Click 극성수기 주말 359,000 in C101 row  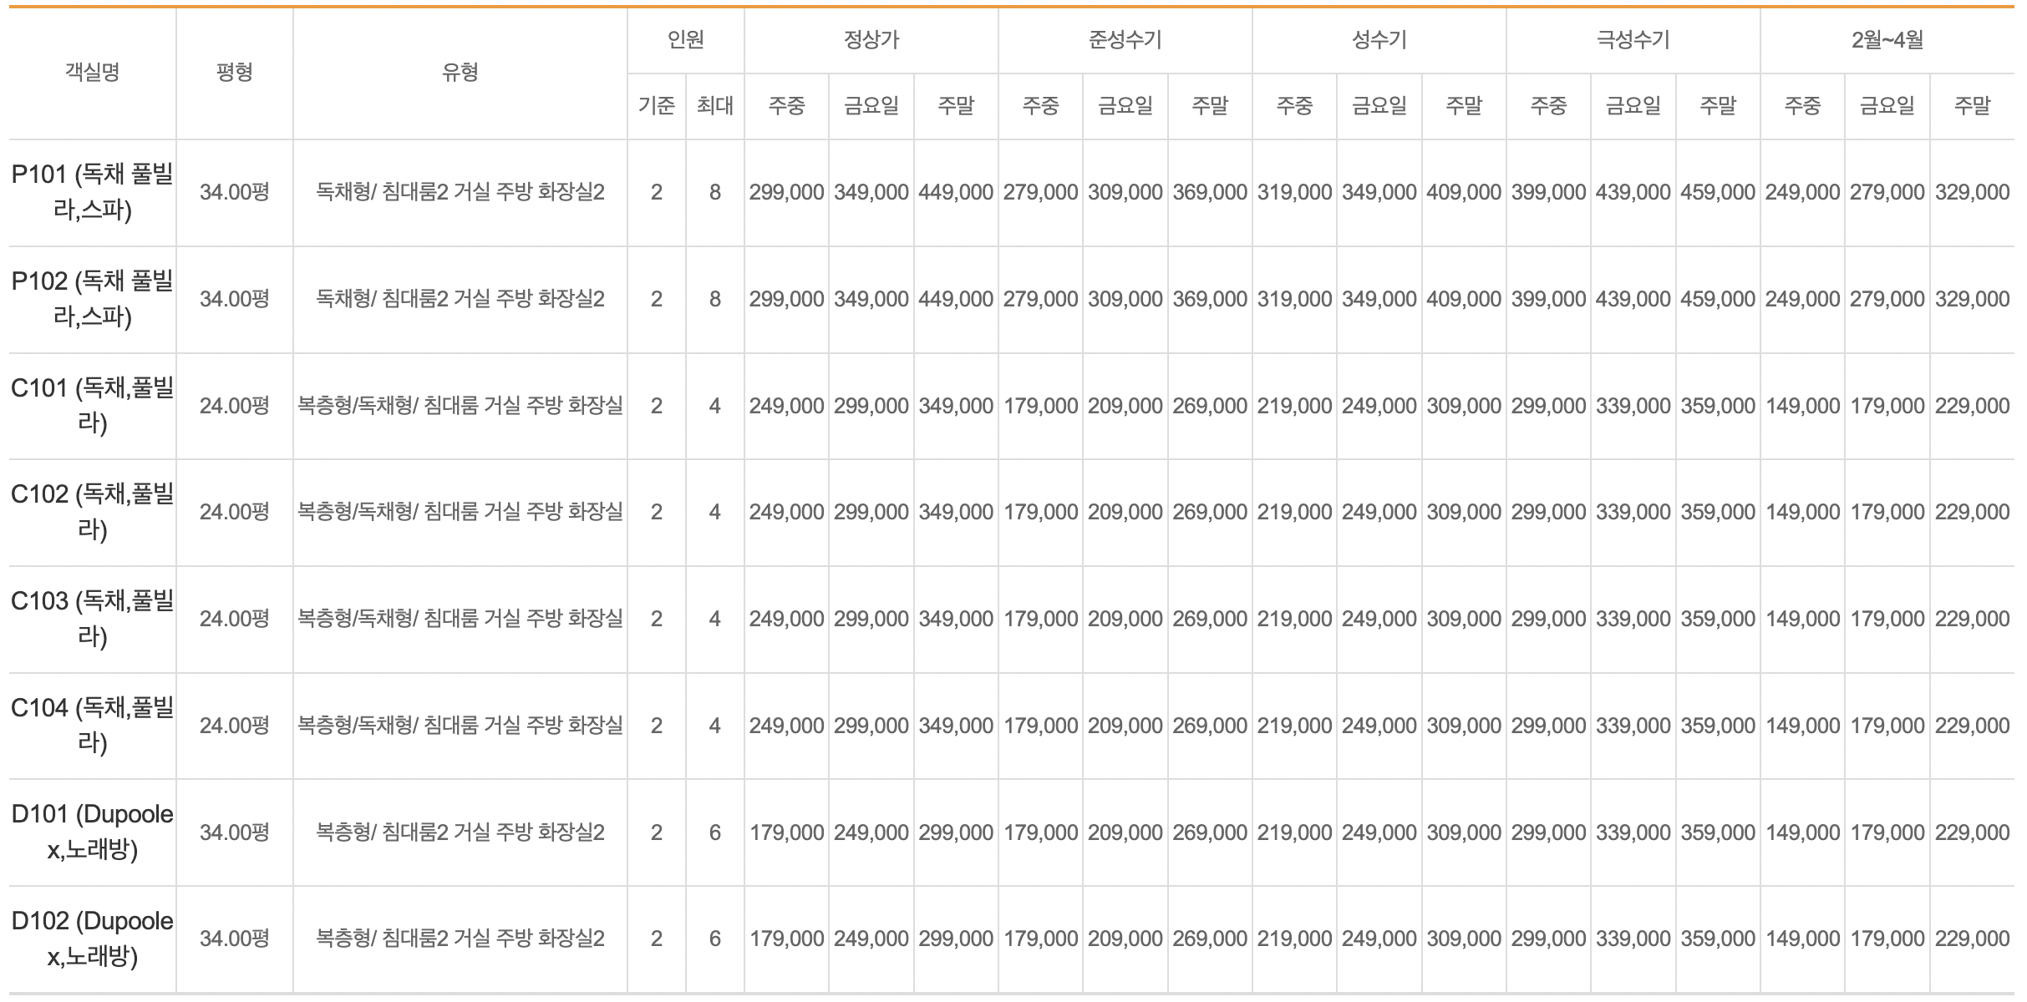point(1718,406)
